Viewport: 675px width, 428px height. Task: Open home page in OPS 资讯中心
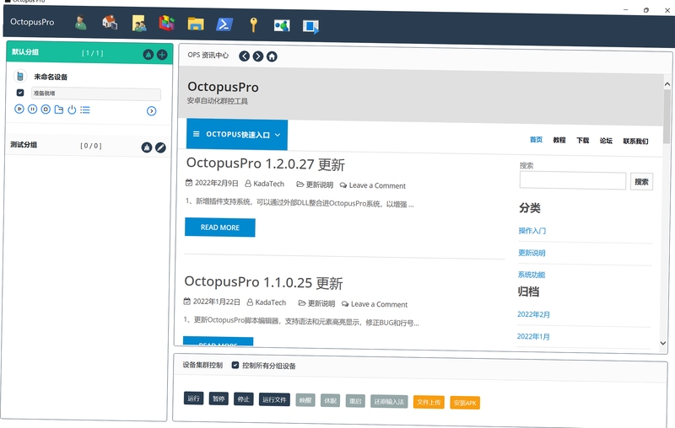click(272, 56)
